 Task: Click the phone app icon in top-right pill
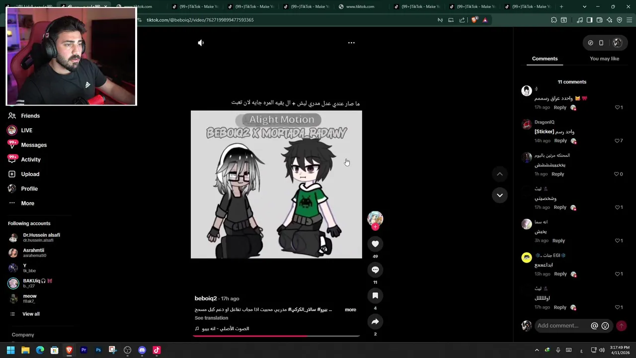[x=601, y=43]
